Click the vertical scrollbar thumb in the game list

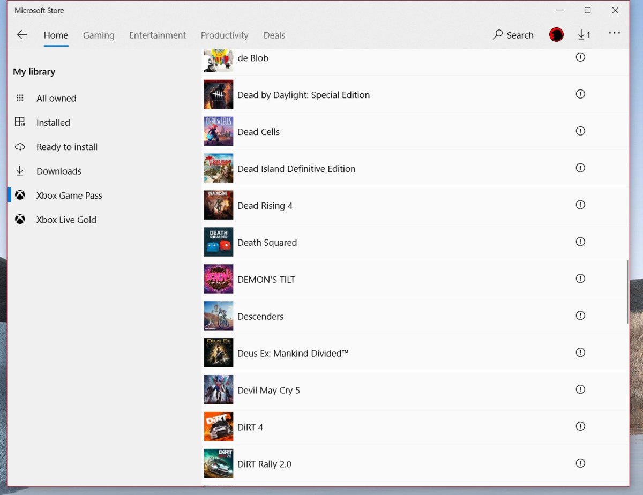(x=627, y=292)
